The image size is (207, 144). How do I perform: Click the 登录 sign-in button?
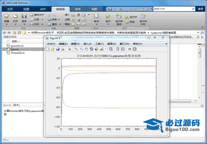201,9
